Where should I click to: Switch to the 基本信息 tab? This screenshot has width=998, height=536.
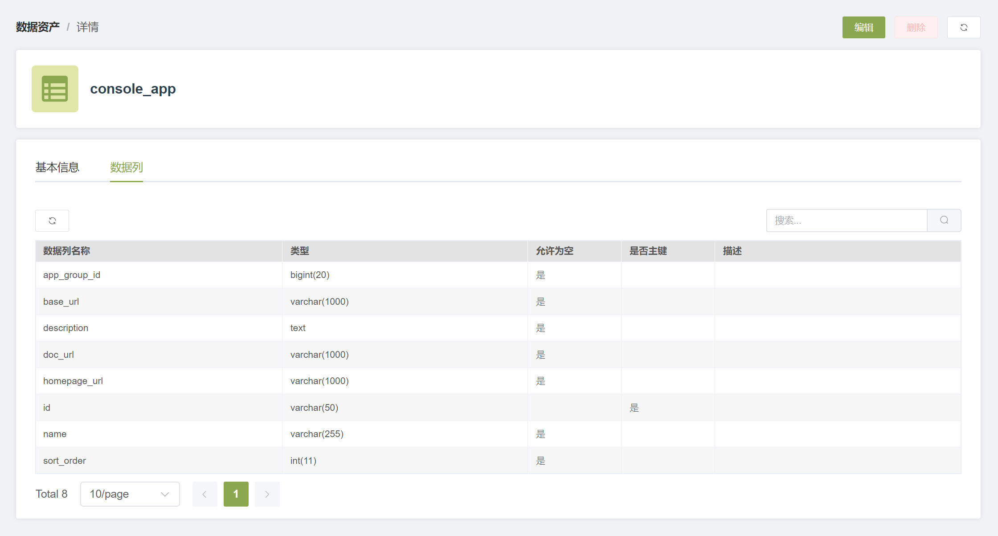click(x=57, y=168)
